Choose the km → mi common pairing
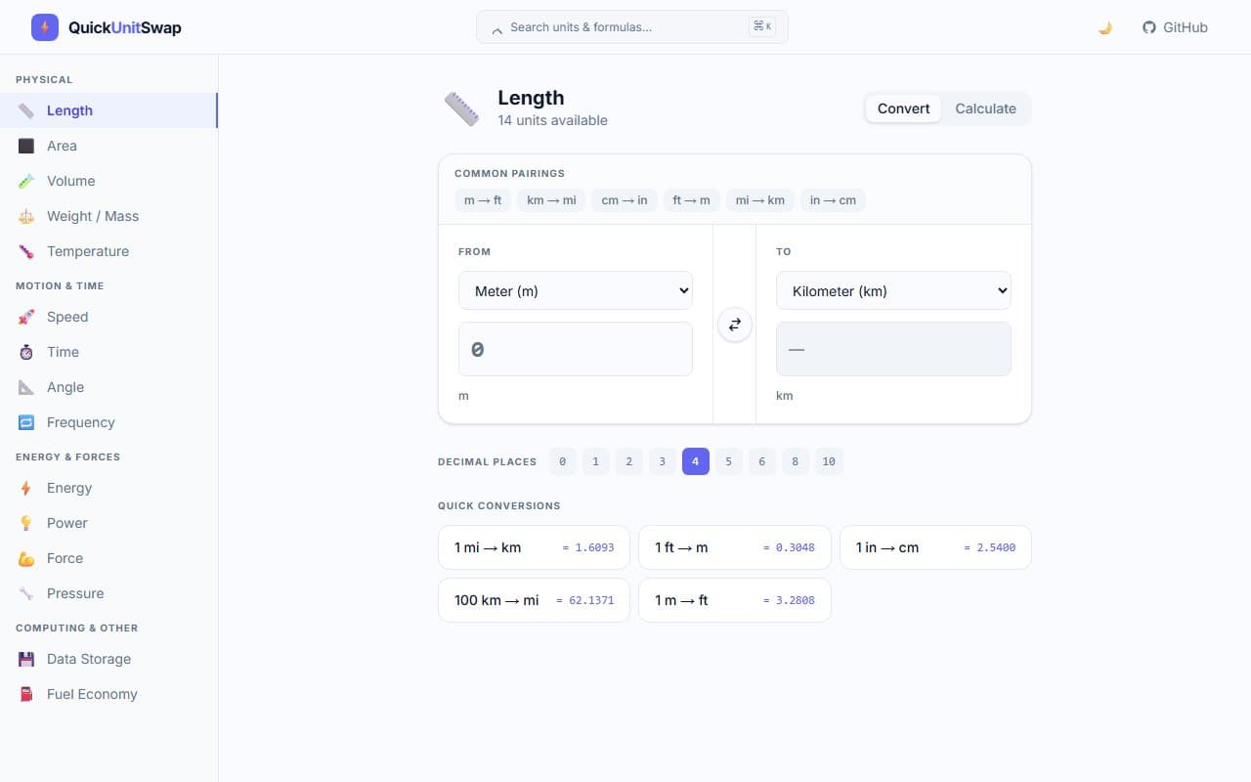Screen dimensions: 1251x782 pos(551,200)
